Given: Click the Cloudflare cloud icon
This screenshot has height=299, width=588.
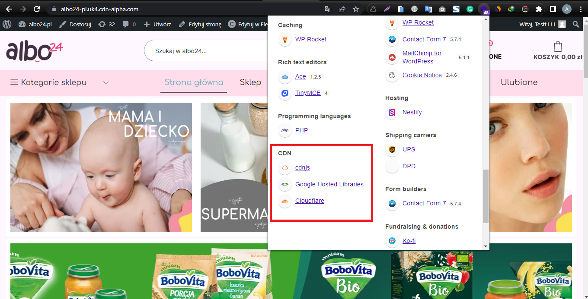Looking at the screenshot, I should coord(284,201).
